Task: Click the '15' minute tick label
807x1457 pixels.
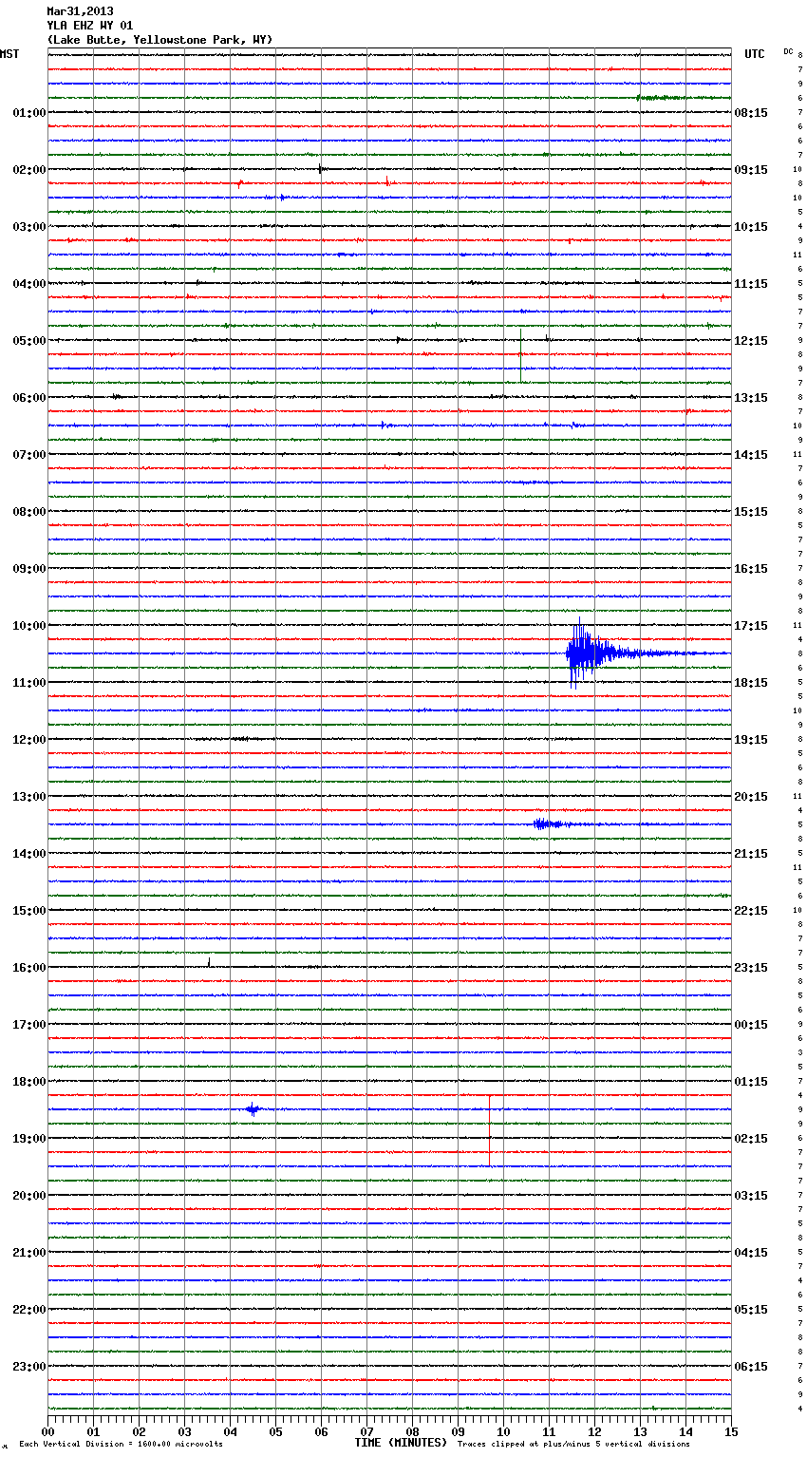Action: coord(731,1431)
